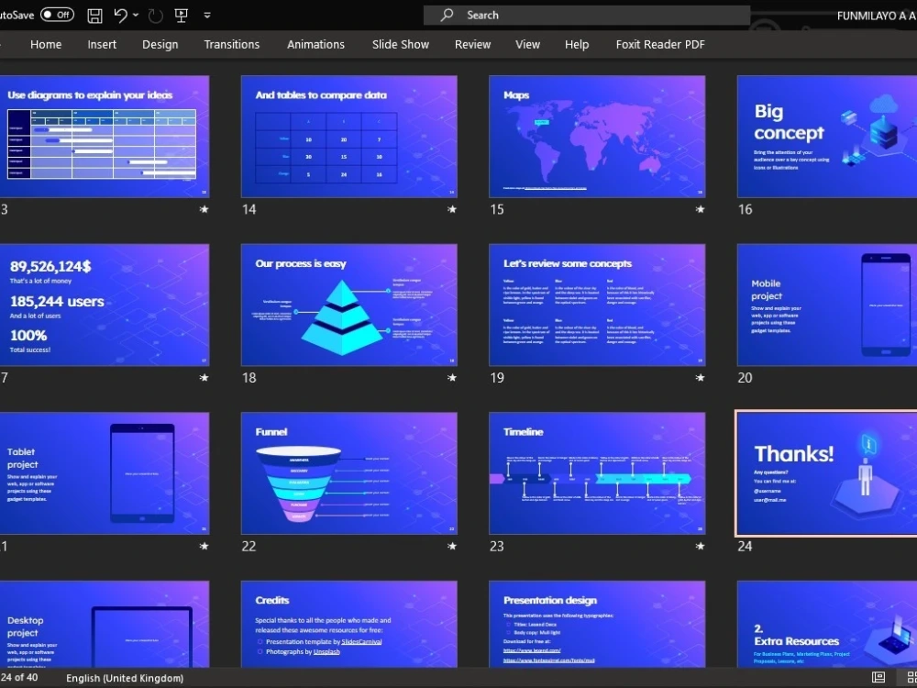Open the Slide Show tab

click(x=401, y=44)
